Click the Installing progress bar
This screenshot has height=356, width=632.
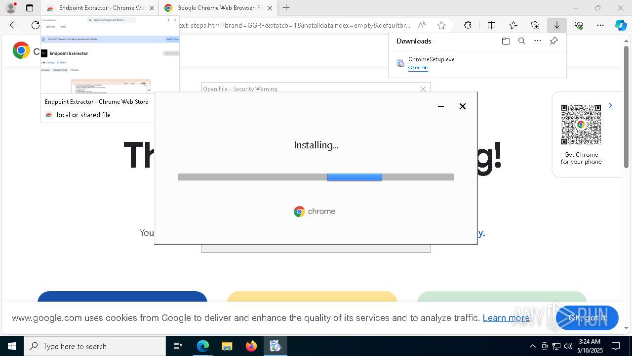(316, 177)
